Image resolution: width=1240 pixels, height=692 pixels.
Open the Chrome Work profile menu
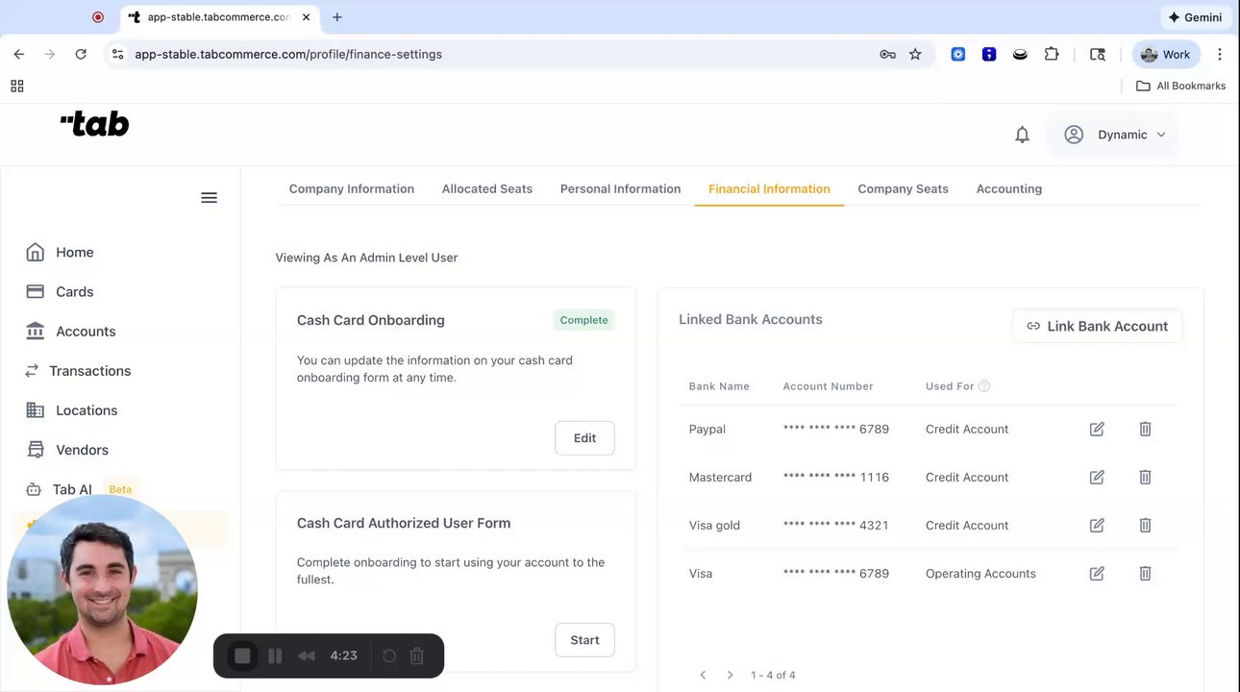coord(1165,55)
